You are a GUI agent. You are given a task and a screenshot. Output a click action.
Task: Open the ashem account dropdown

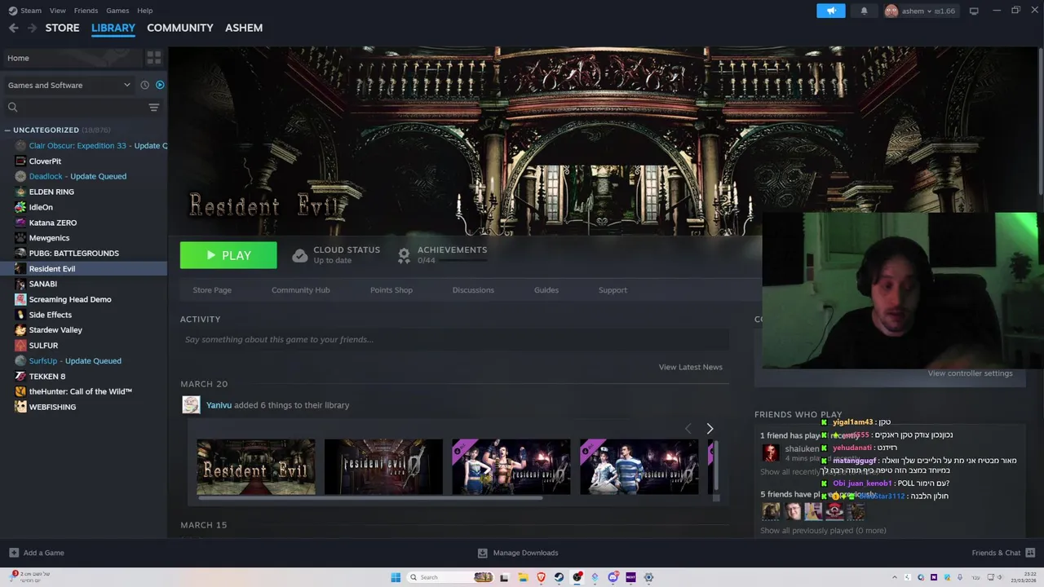[x=920, y=11]
